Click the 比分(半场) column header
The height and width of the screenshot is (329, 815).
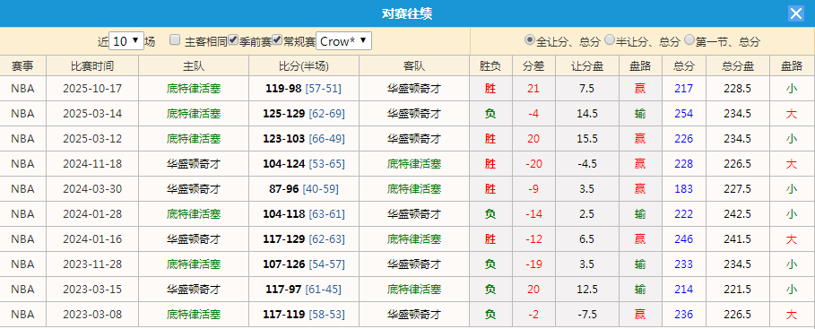[x=304, y=66]
